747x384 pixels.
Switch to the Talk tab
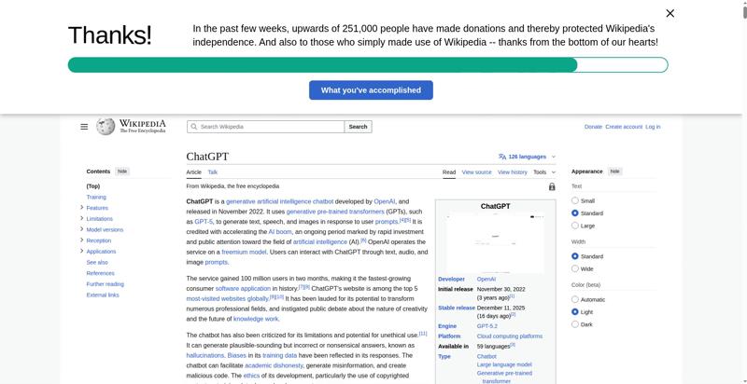tap(213, 172)
